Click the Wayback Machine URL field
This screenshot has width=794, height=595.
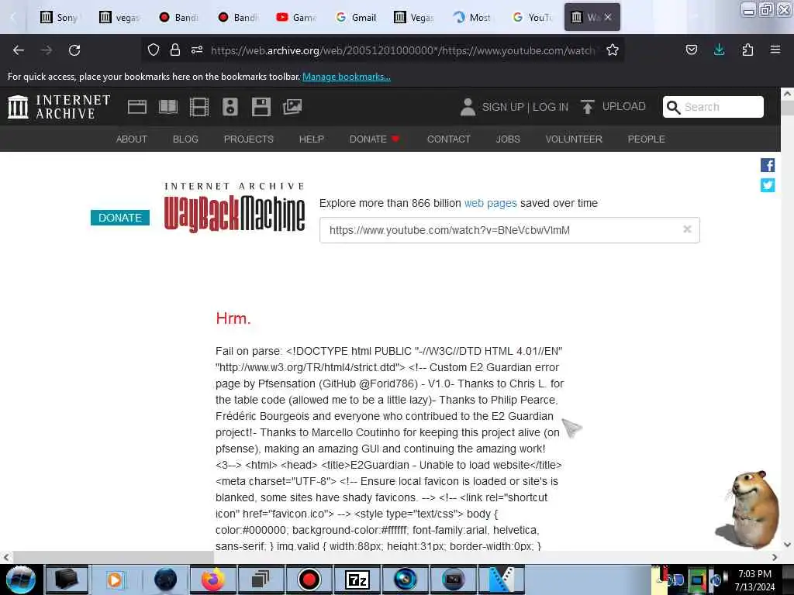click(x=509, y=230)
